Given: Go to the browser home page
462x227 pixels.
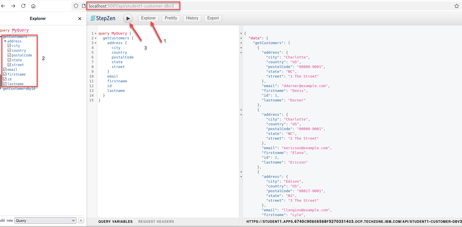Looking at the screenshot, I should tap(33, 6).
